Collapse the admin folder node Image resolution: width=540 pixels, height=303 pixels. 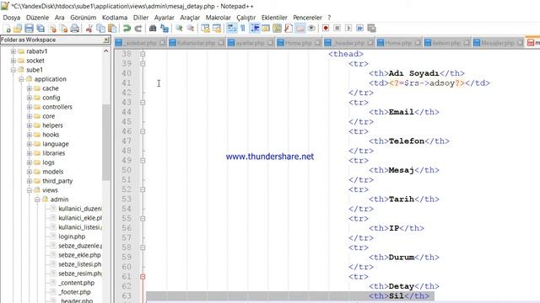(x=37, y=199)
